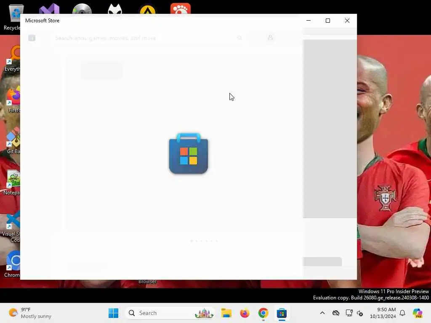Open the Chromium desktop shortcut
Viewport: 431px width, 323px height.
[x=11, y=265]
